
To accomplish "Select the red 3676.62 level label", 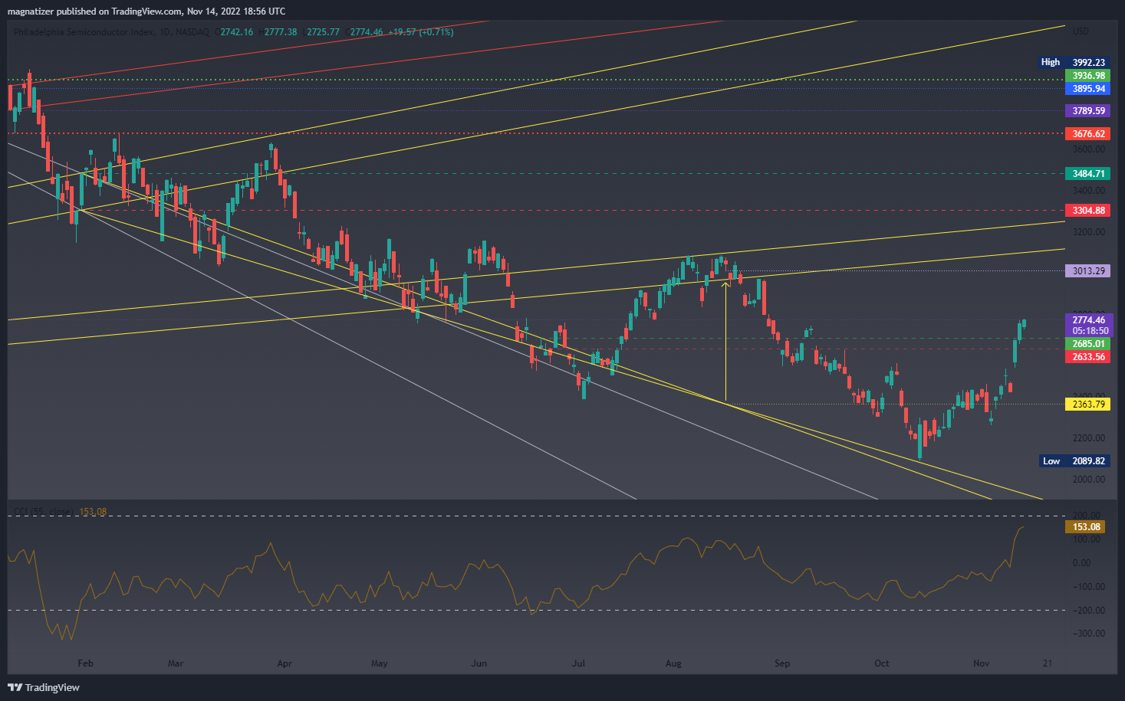I will [x=1087, y=134].
